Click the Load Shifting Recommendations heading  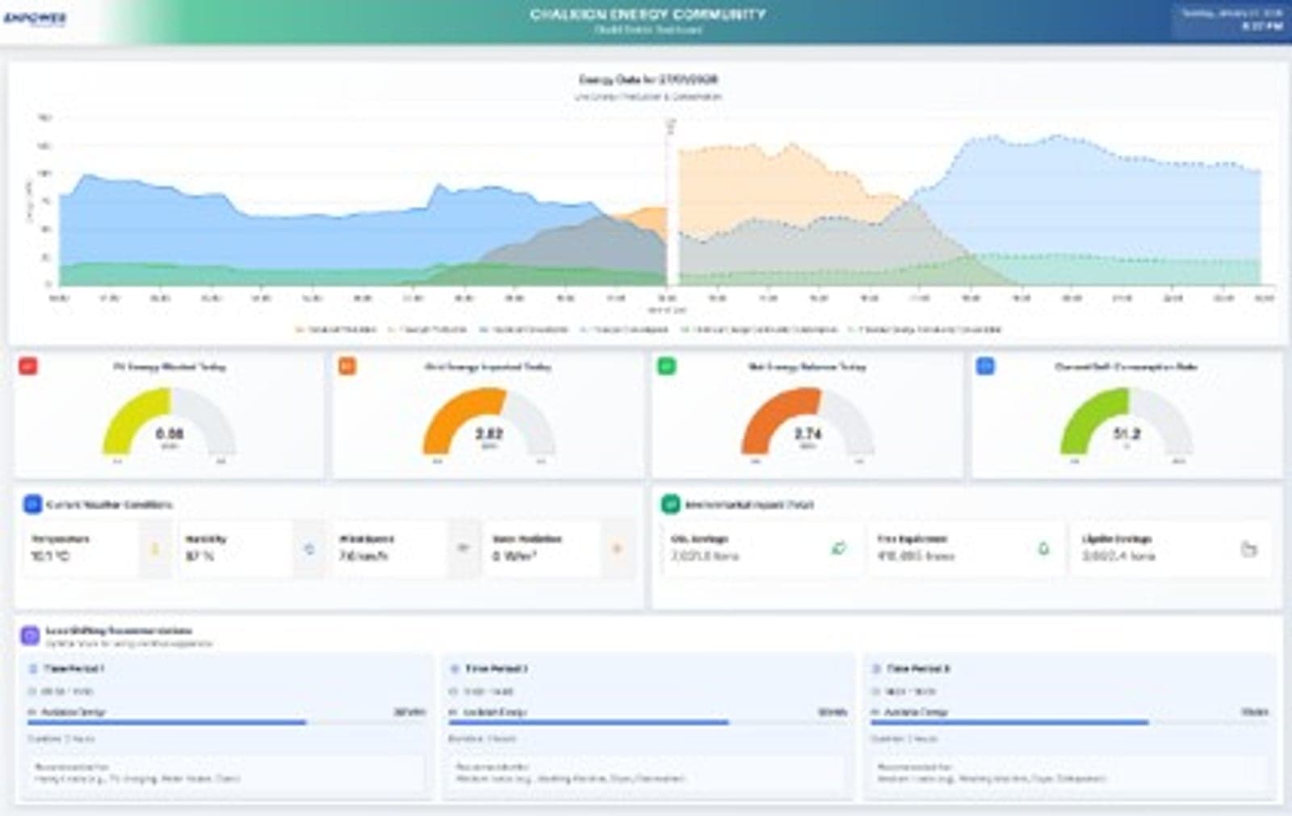pos(119,630)
